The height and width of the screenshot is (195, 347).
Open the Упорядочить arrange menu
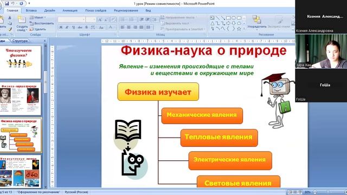pos(256,23)
